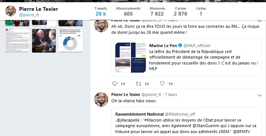266x136 pixels.
Task: Open the J'aime 2 879 tab
Action: (180, 11)
